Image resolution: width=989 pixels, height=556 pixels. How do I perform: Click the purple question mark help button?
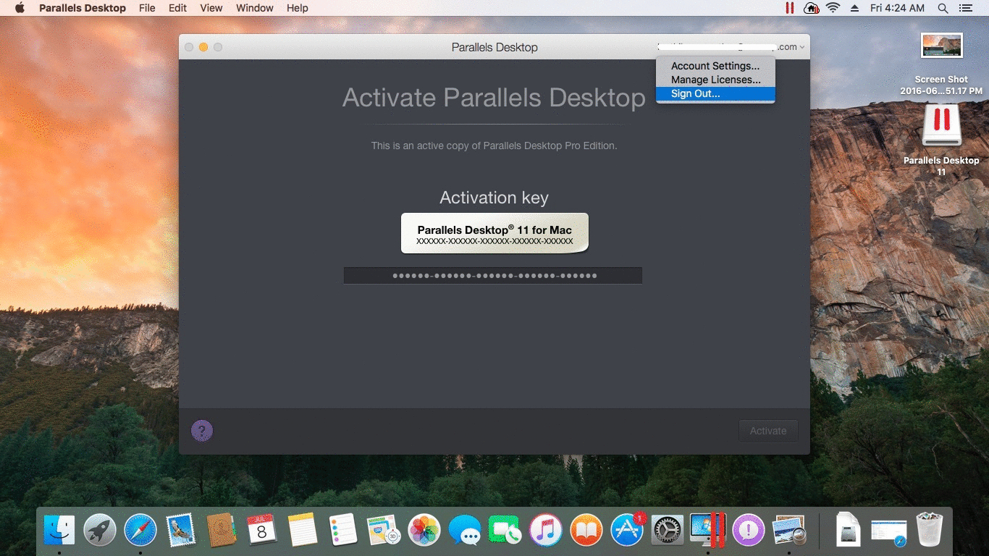pos(201,430)
